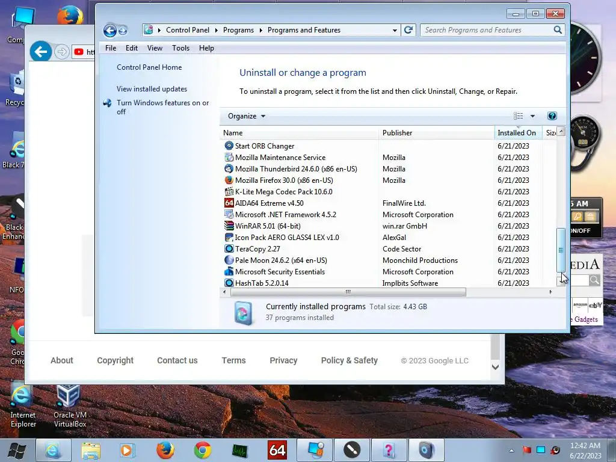Click the AIDA64 Extreme list icon

(x=229, y=203)
